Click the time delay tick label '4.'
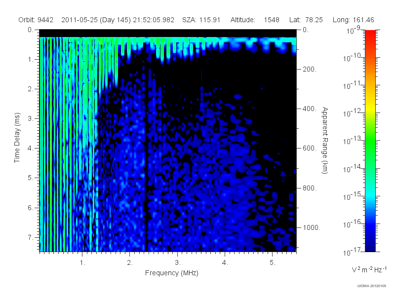This screenshot has height=296, width=395. (x=31, y=148)
